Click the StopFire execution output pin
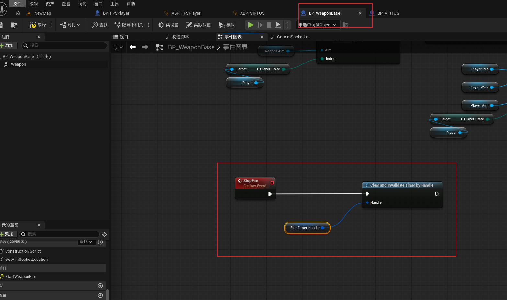 click(x=270, y=194)
